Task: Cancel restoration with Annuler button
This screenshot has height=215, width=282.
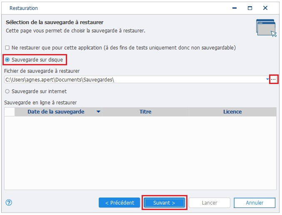Action: [x=255, y=203]
